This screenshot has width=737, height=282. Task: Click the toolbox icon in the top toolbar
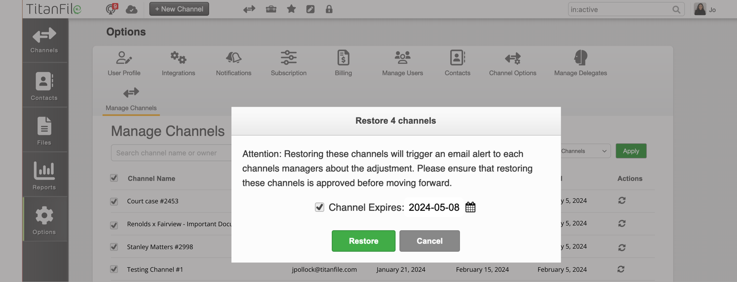[x=270, y=9]
